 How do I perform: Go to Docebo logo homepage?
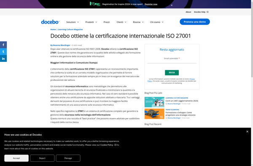pos(50,22)
